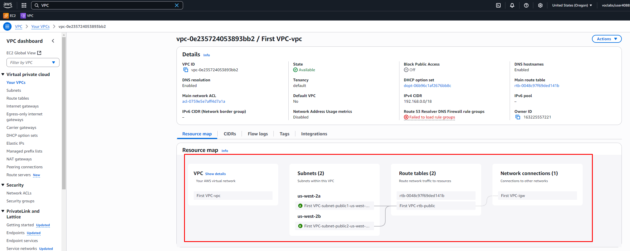This screenshot has width=630, height=251.
Task: Open network ACL acl-0759e5e7aff4d7a1a link
Action: [204, 101]
